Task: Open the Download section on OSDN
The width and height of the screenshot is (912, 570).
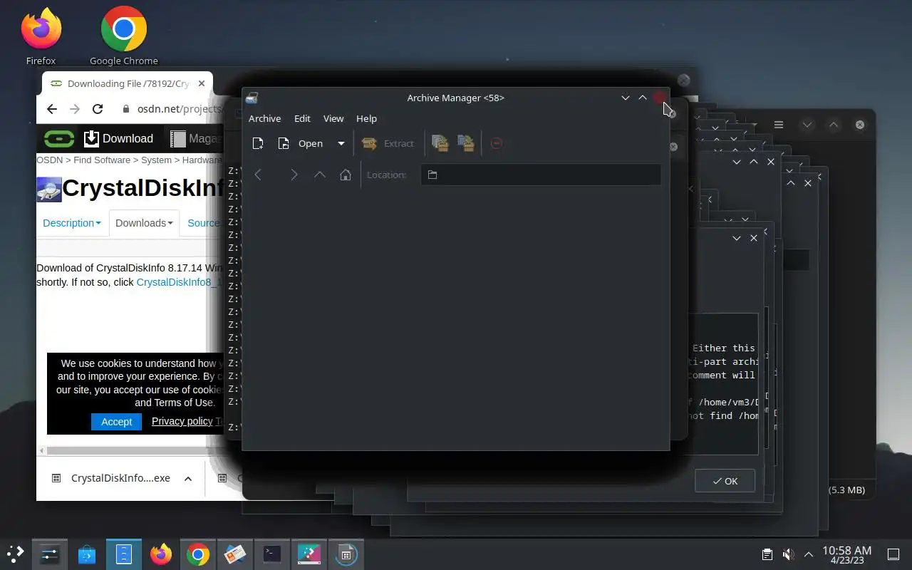Action: tap(118, 138)
